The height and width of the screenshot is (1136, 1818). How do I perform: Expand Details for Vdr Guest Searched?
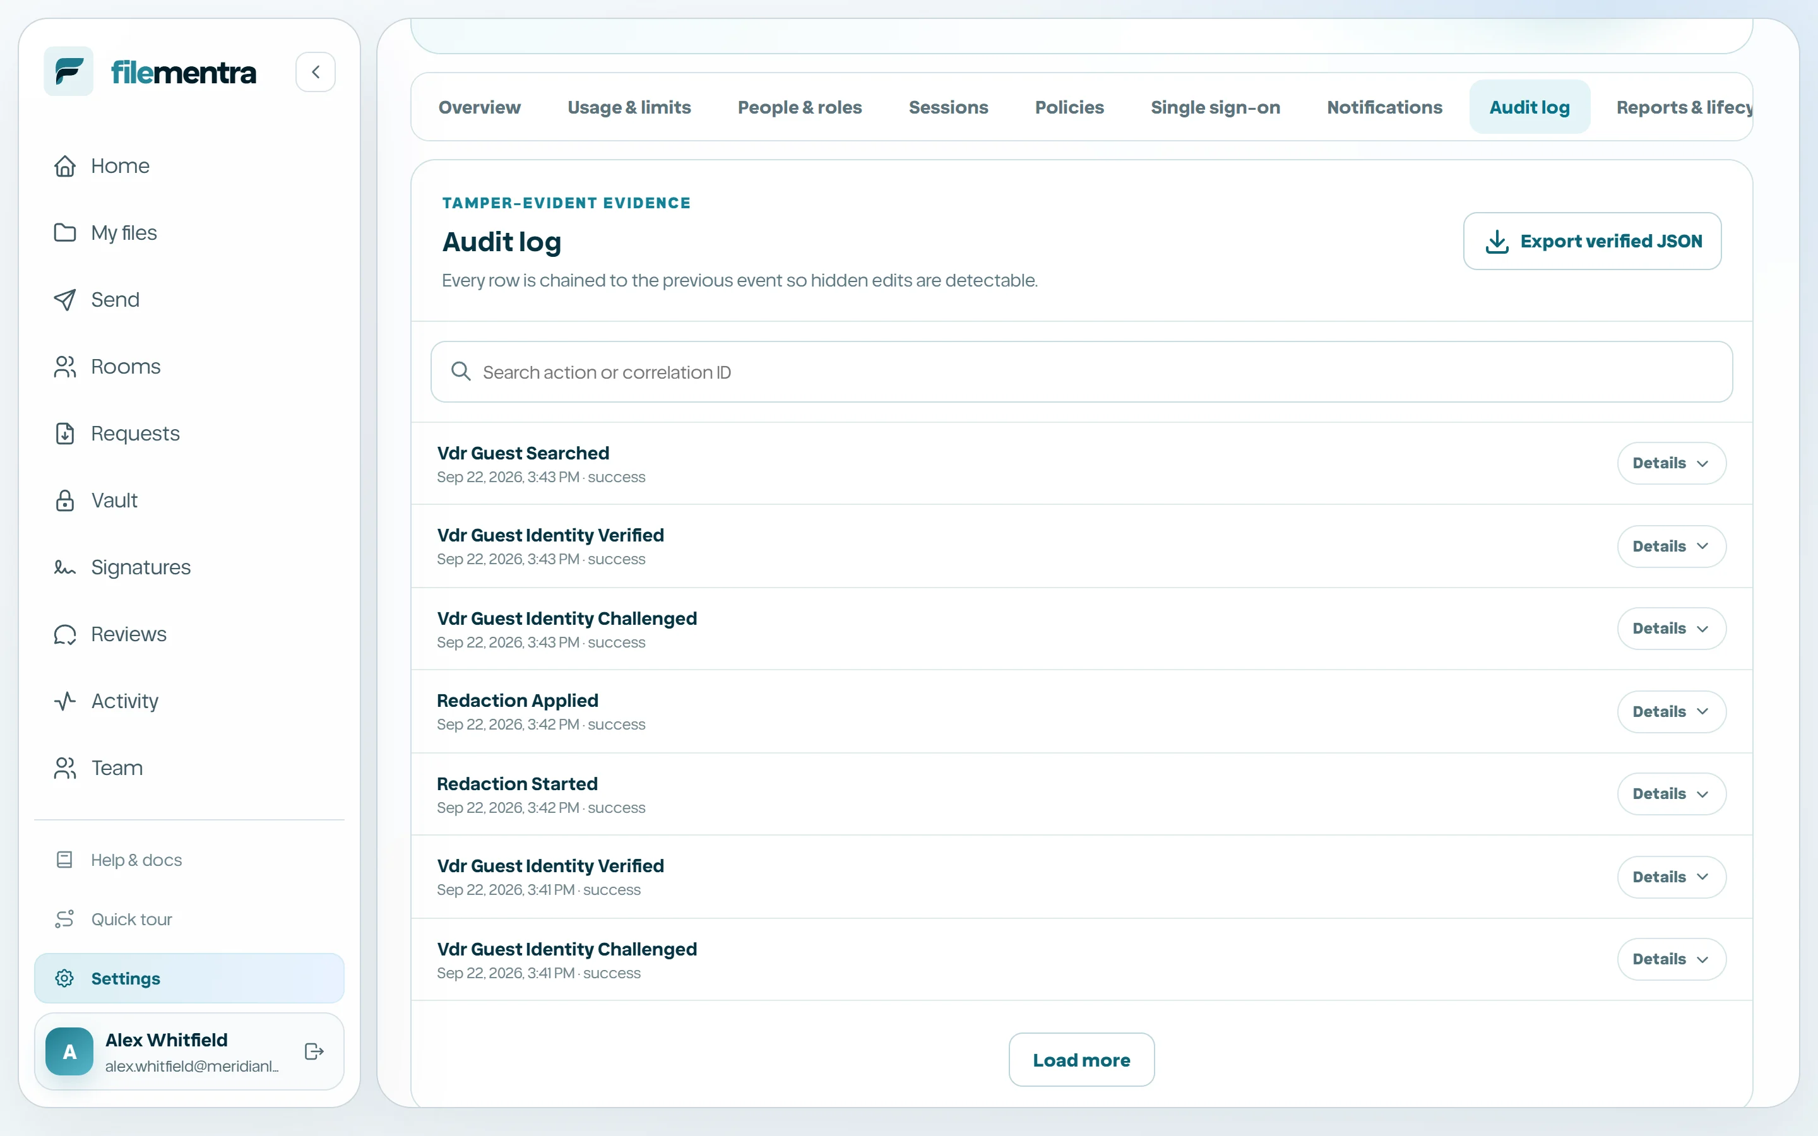[1672, 463]
